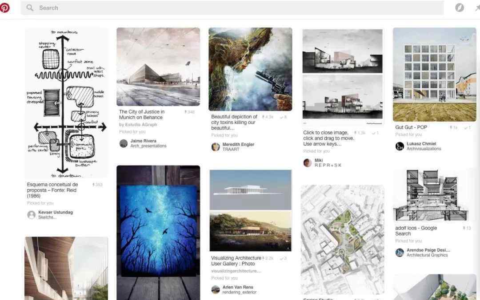Open the aerial site plan pin image

(x=342, y=240)
